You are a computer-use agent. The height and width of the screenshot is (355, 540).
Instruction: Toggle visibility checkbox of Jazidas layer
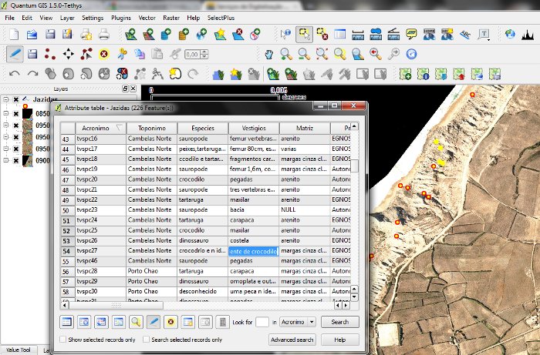15,99
